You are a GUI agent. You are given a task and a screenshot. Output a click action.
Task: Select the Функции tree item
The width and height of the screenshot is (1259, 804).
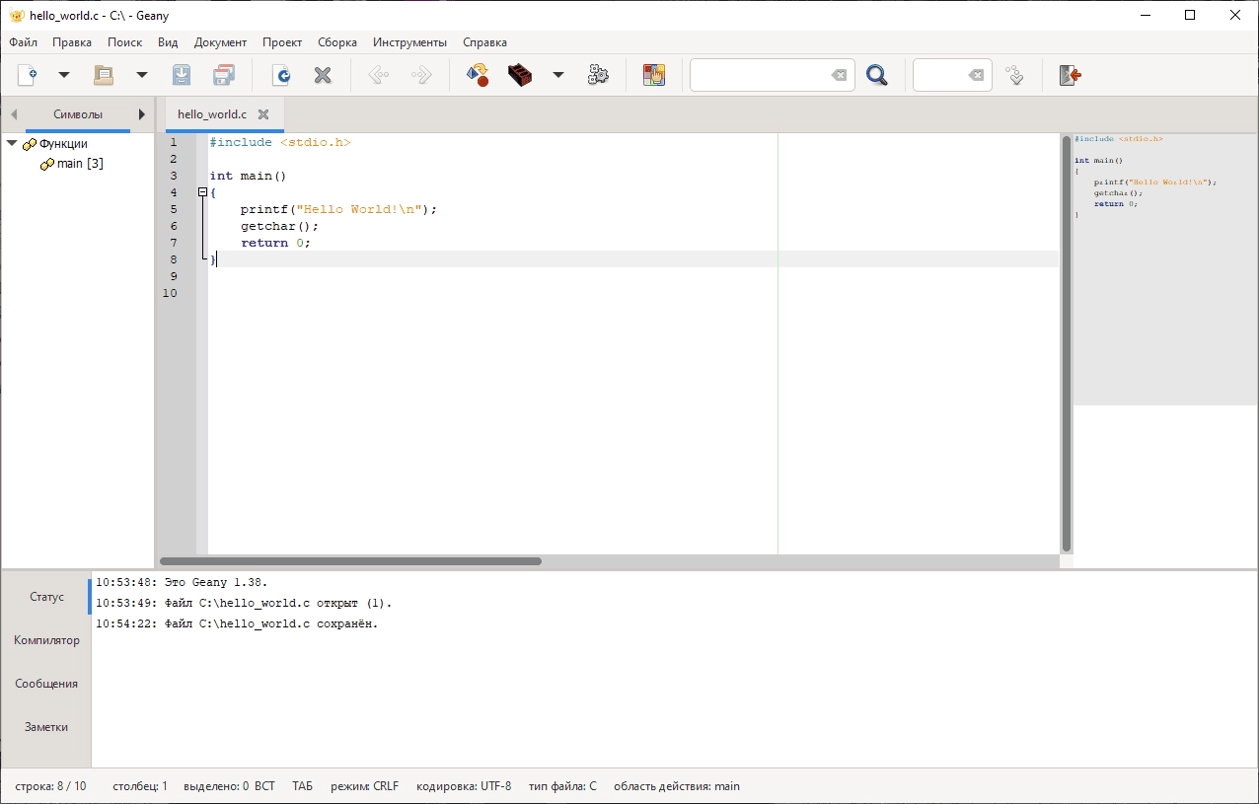[63, 144]
